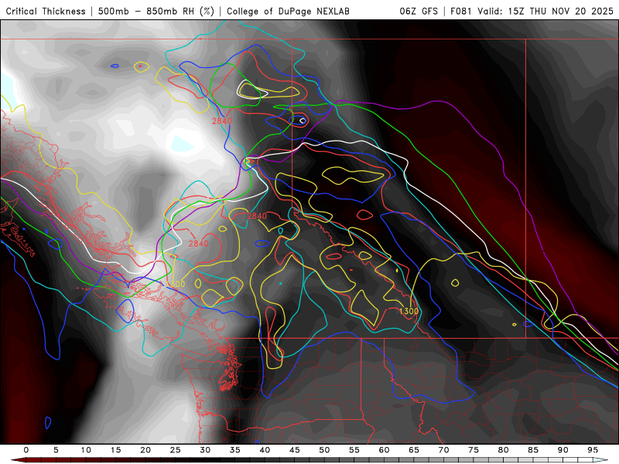Click the "Critical Thickness" title text
This screenshot has height=464, width=619.
tap(46, 11)
